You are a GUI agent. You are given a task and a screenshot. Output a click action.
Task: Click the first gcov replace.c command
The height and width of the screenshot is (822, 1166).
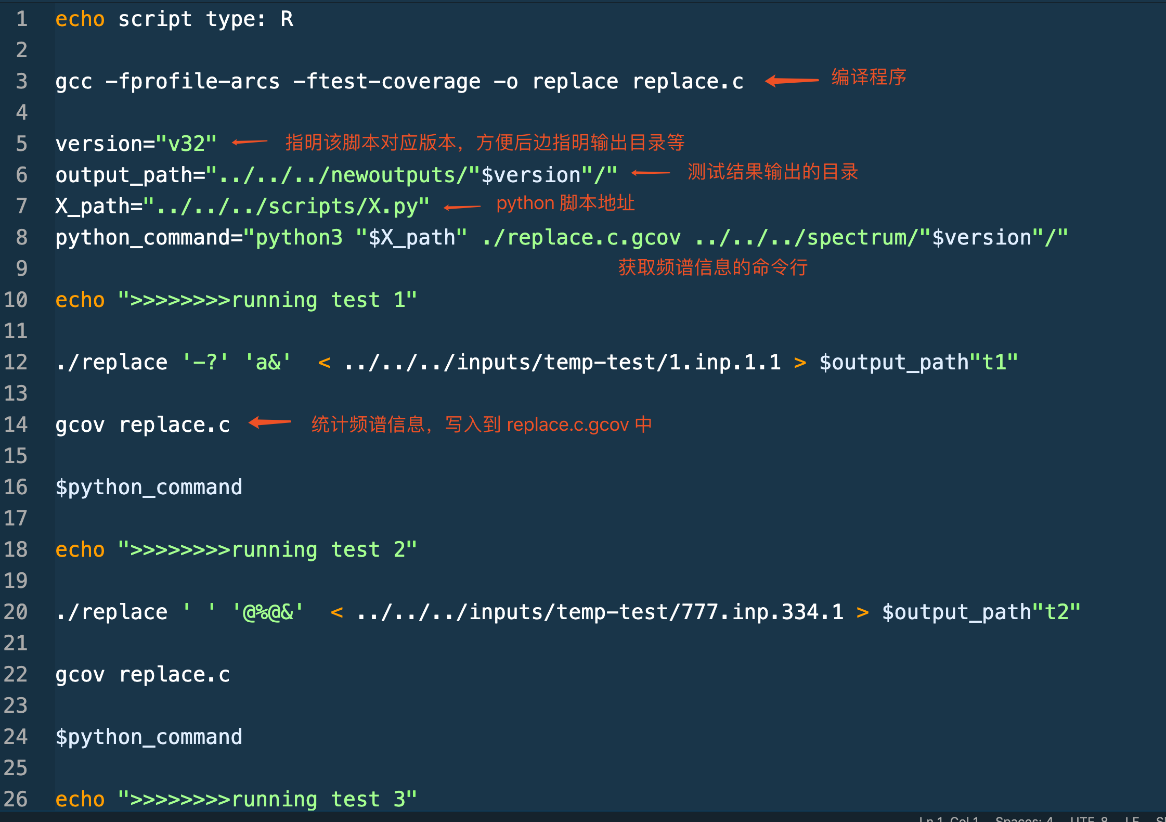click(x=142, y=425)
